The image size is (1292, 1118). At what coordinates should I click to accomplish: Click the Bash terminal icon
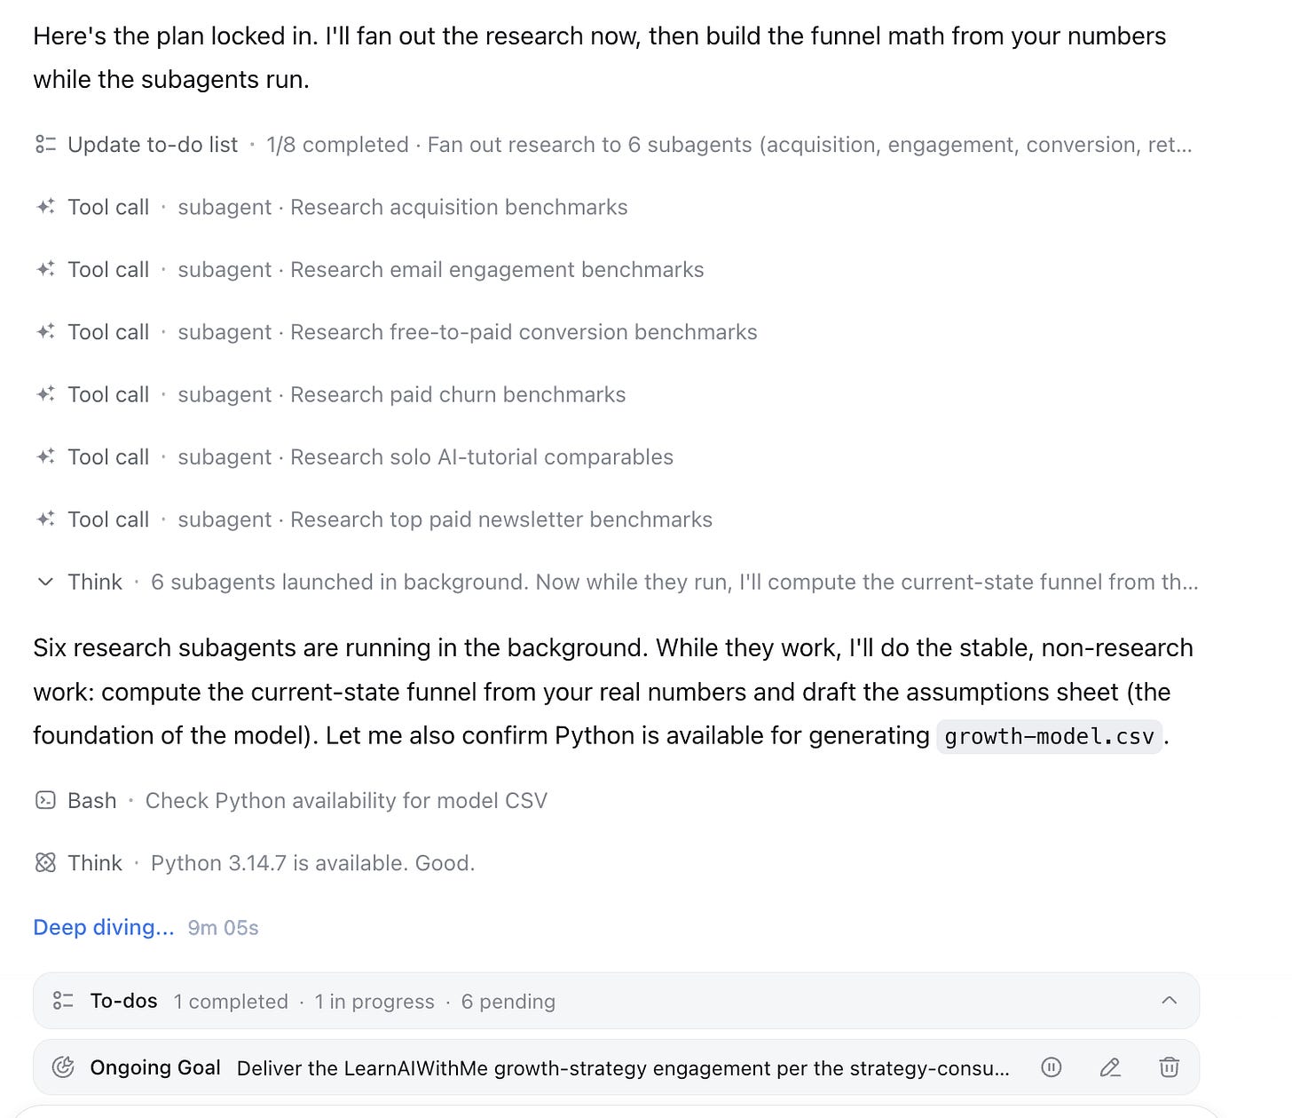click(45, 800)
